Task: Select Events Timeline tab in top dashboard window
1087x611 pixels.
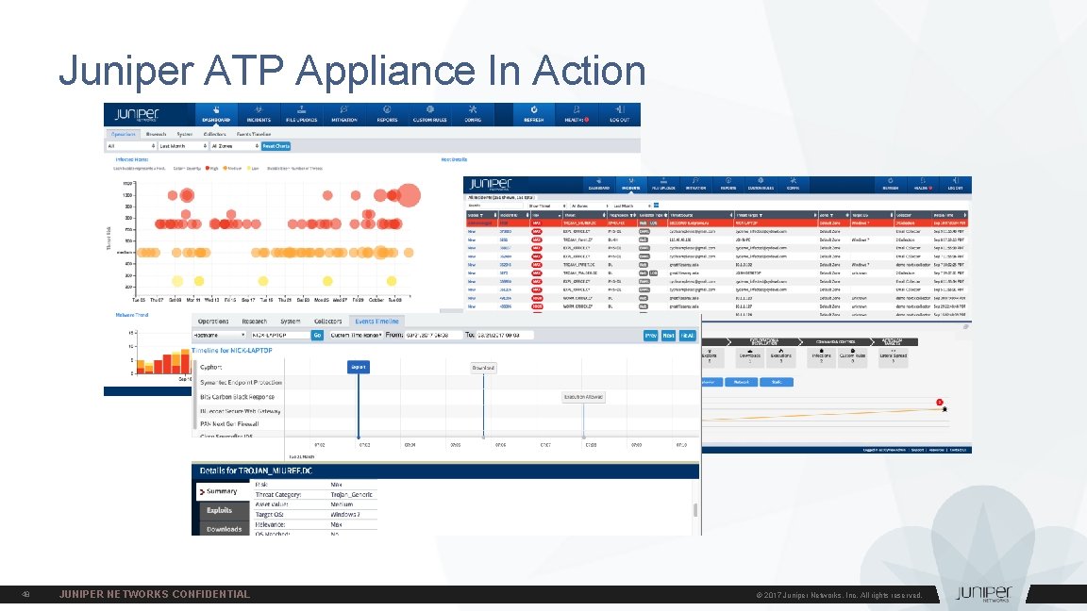Action: tap(254, 135)
